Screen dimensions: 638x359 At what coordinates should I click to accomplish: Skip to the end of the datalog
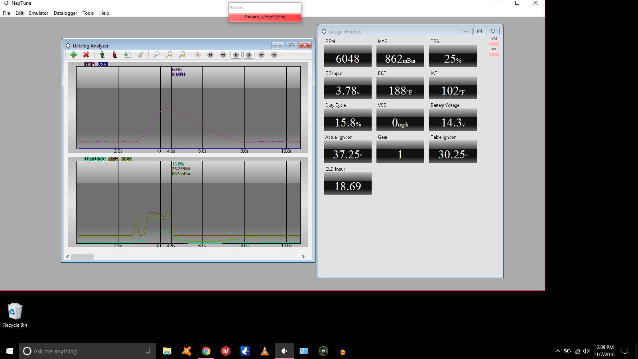(x=274, y=55)
